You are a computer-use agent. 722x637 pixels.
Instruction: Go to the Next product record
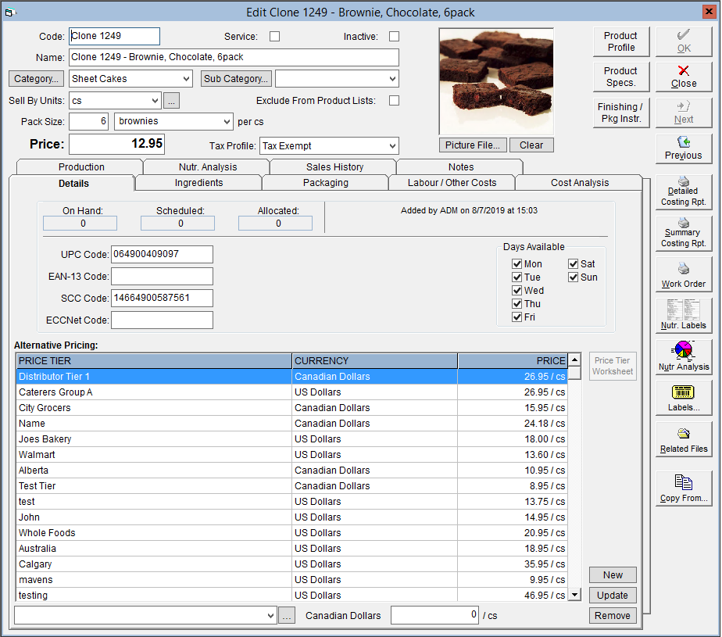click(683, 113)
